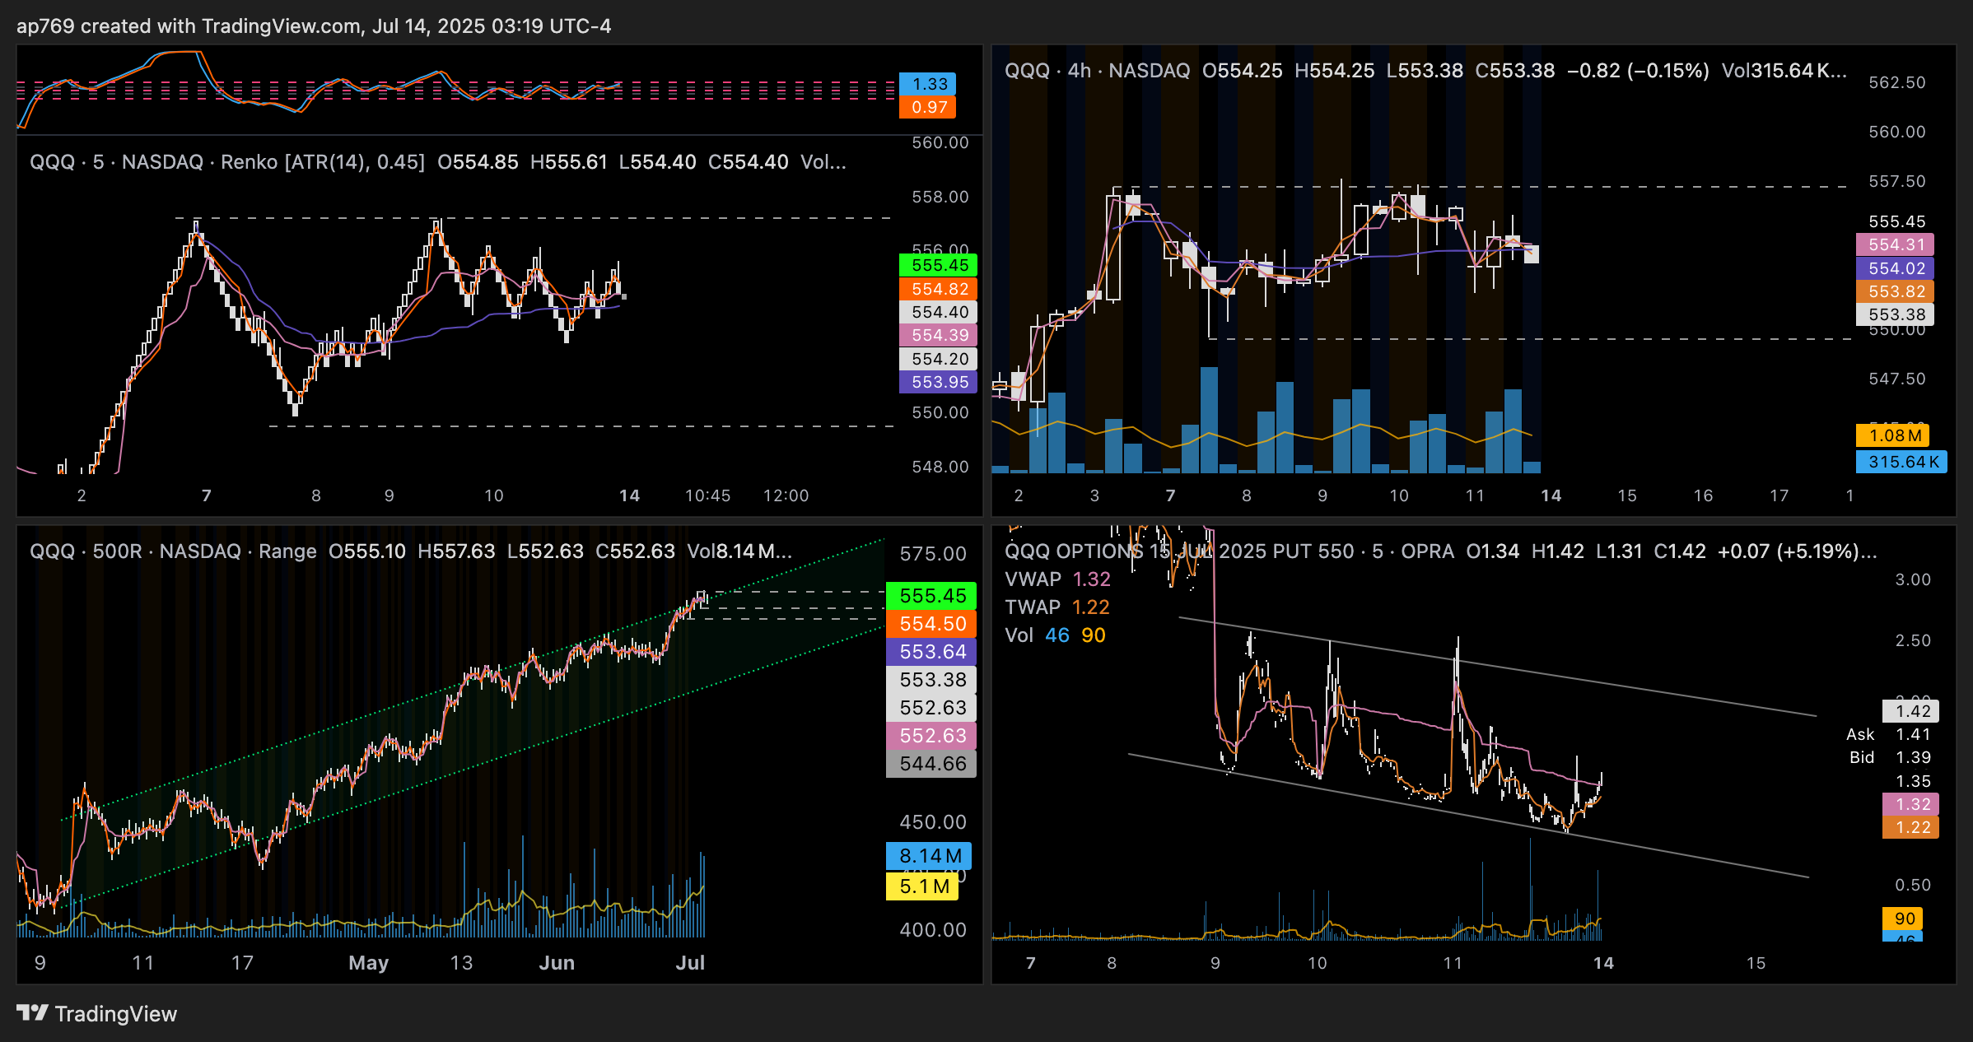
Task: Click 575.00 on Range chart price axis
Action: [x=933, y=554]
